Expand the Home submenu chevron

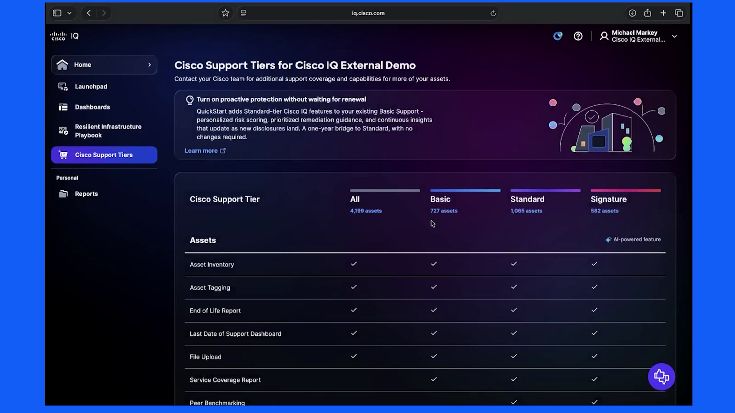(x=150, y=65)
